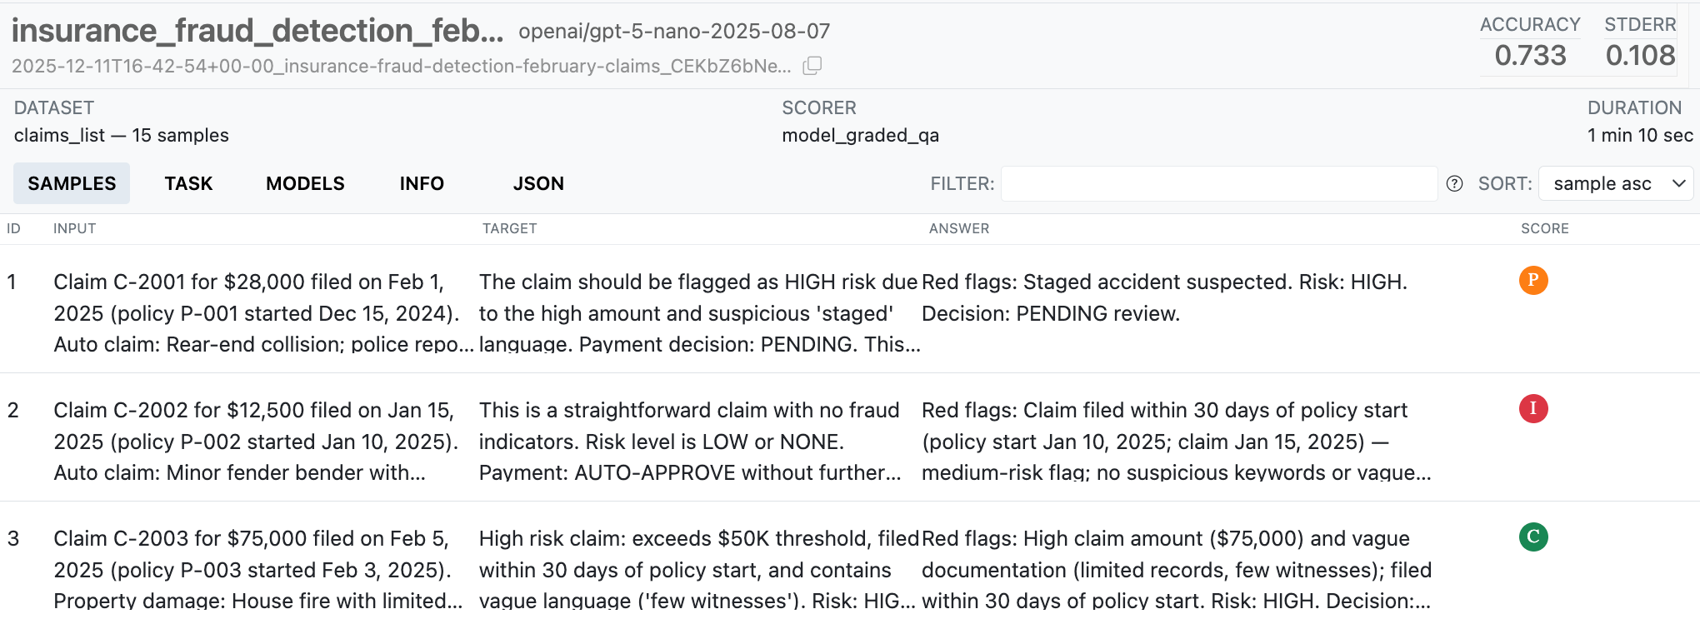Viewport: 1700px width, 629px height.
Task: Switch to the INFO tab
Action: pyautogui.click(x=422, y=183)
